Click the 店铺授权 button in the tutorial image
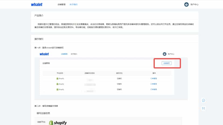The height and width of the screenshot is (125, 223). [x=166, y=63]
